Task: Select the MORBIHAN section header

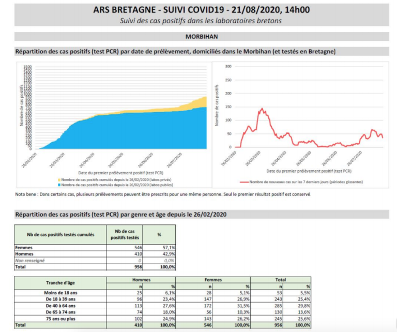Action: pos(201,37)
